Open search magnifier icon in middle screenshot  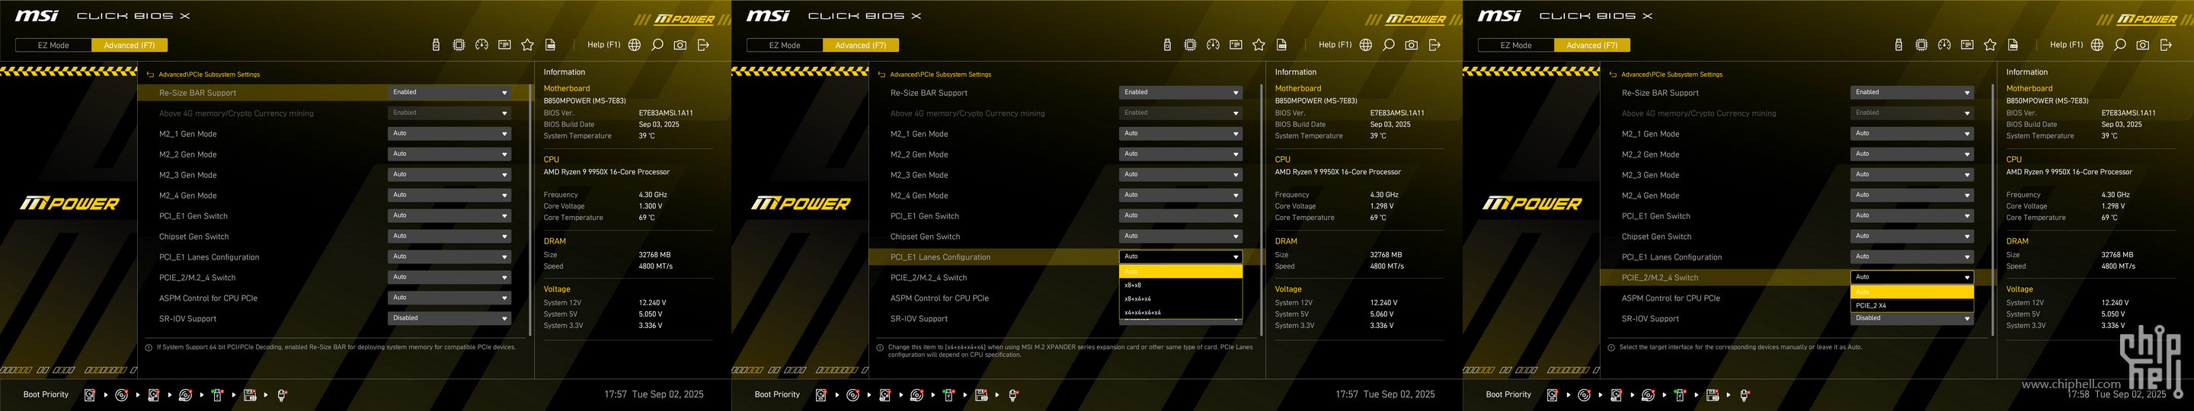coord(1389,45)
